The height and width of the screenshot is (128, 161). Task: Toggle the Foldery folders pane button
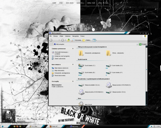tap(86, 40)
